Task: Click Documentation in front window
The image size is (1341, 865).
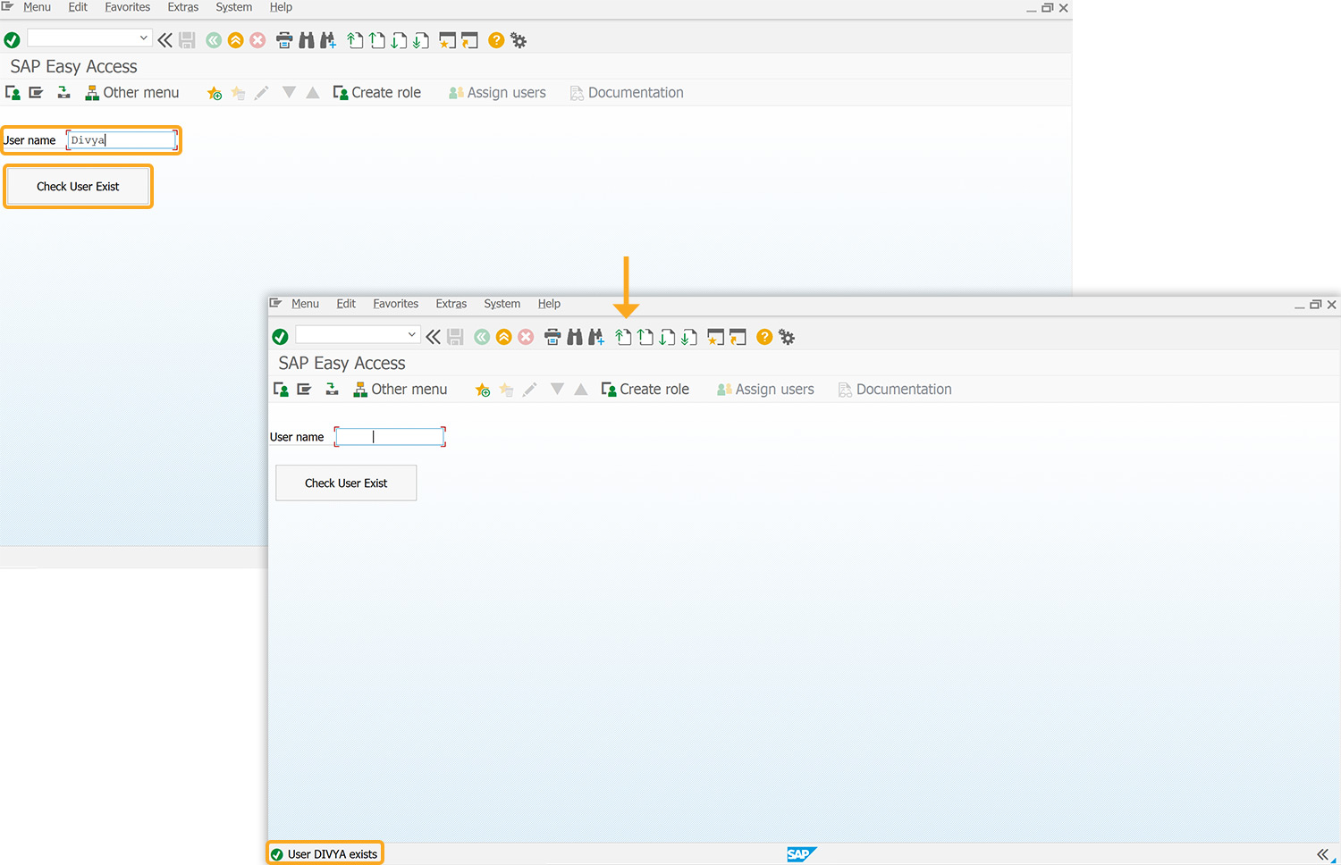Action: point(895,390)
